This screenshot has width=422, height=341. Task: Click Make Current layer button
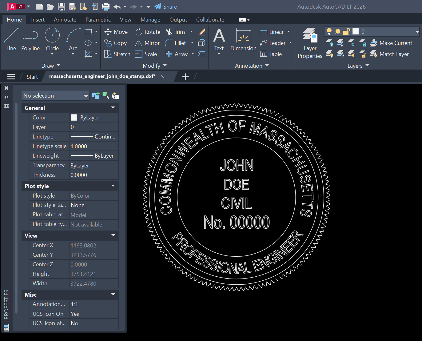(391, 43)
